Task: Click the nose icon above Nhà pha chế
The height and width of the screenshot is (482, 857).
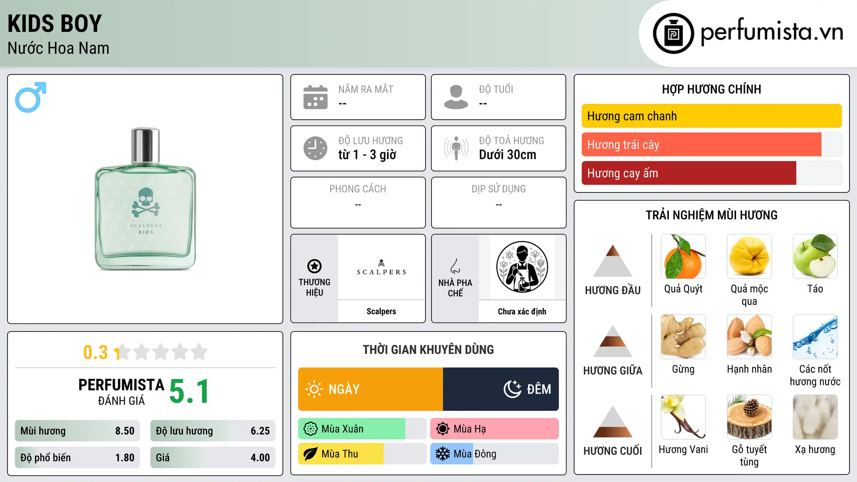Action: 455,266
